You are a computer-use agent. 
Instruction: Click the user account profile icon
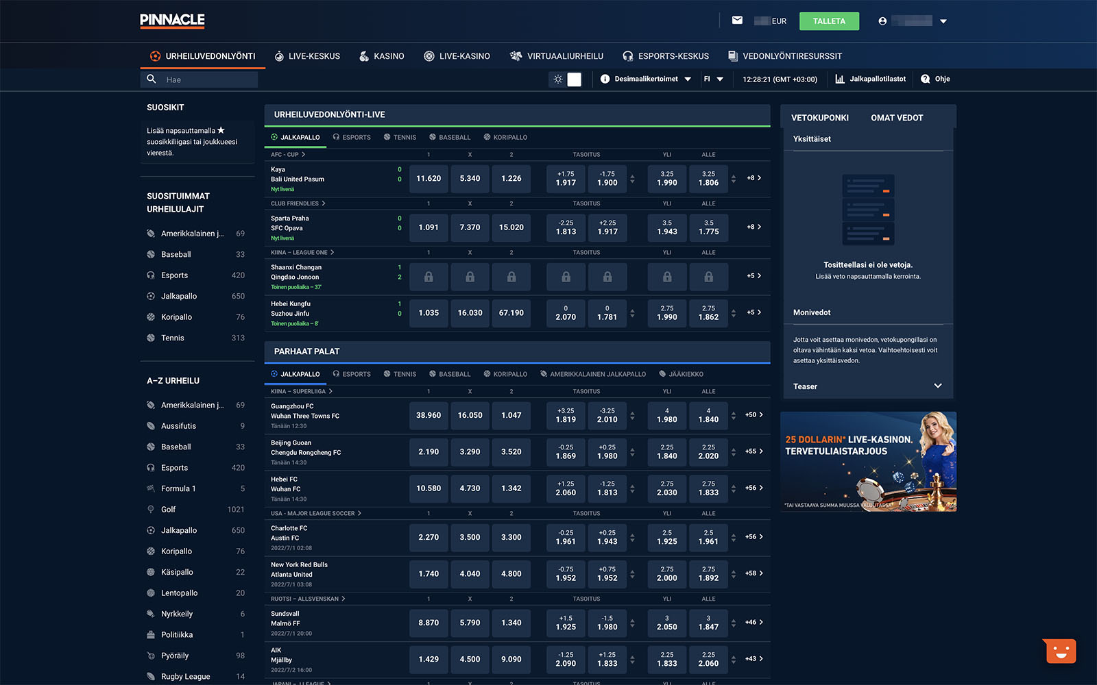coord(882,21)
